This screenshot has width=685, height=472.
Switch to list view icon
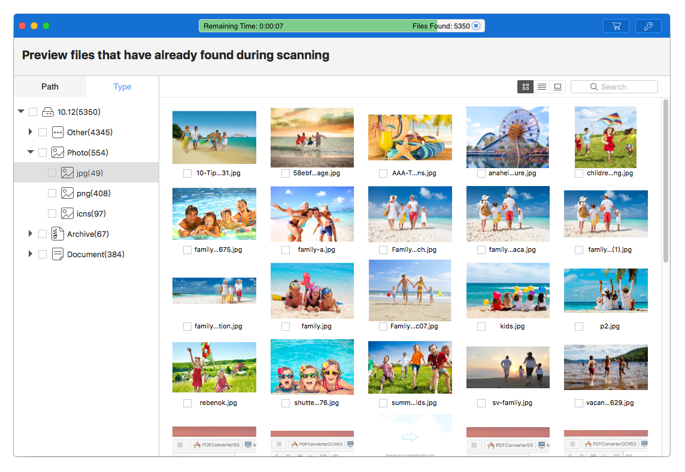(x=542, y=87)
